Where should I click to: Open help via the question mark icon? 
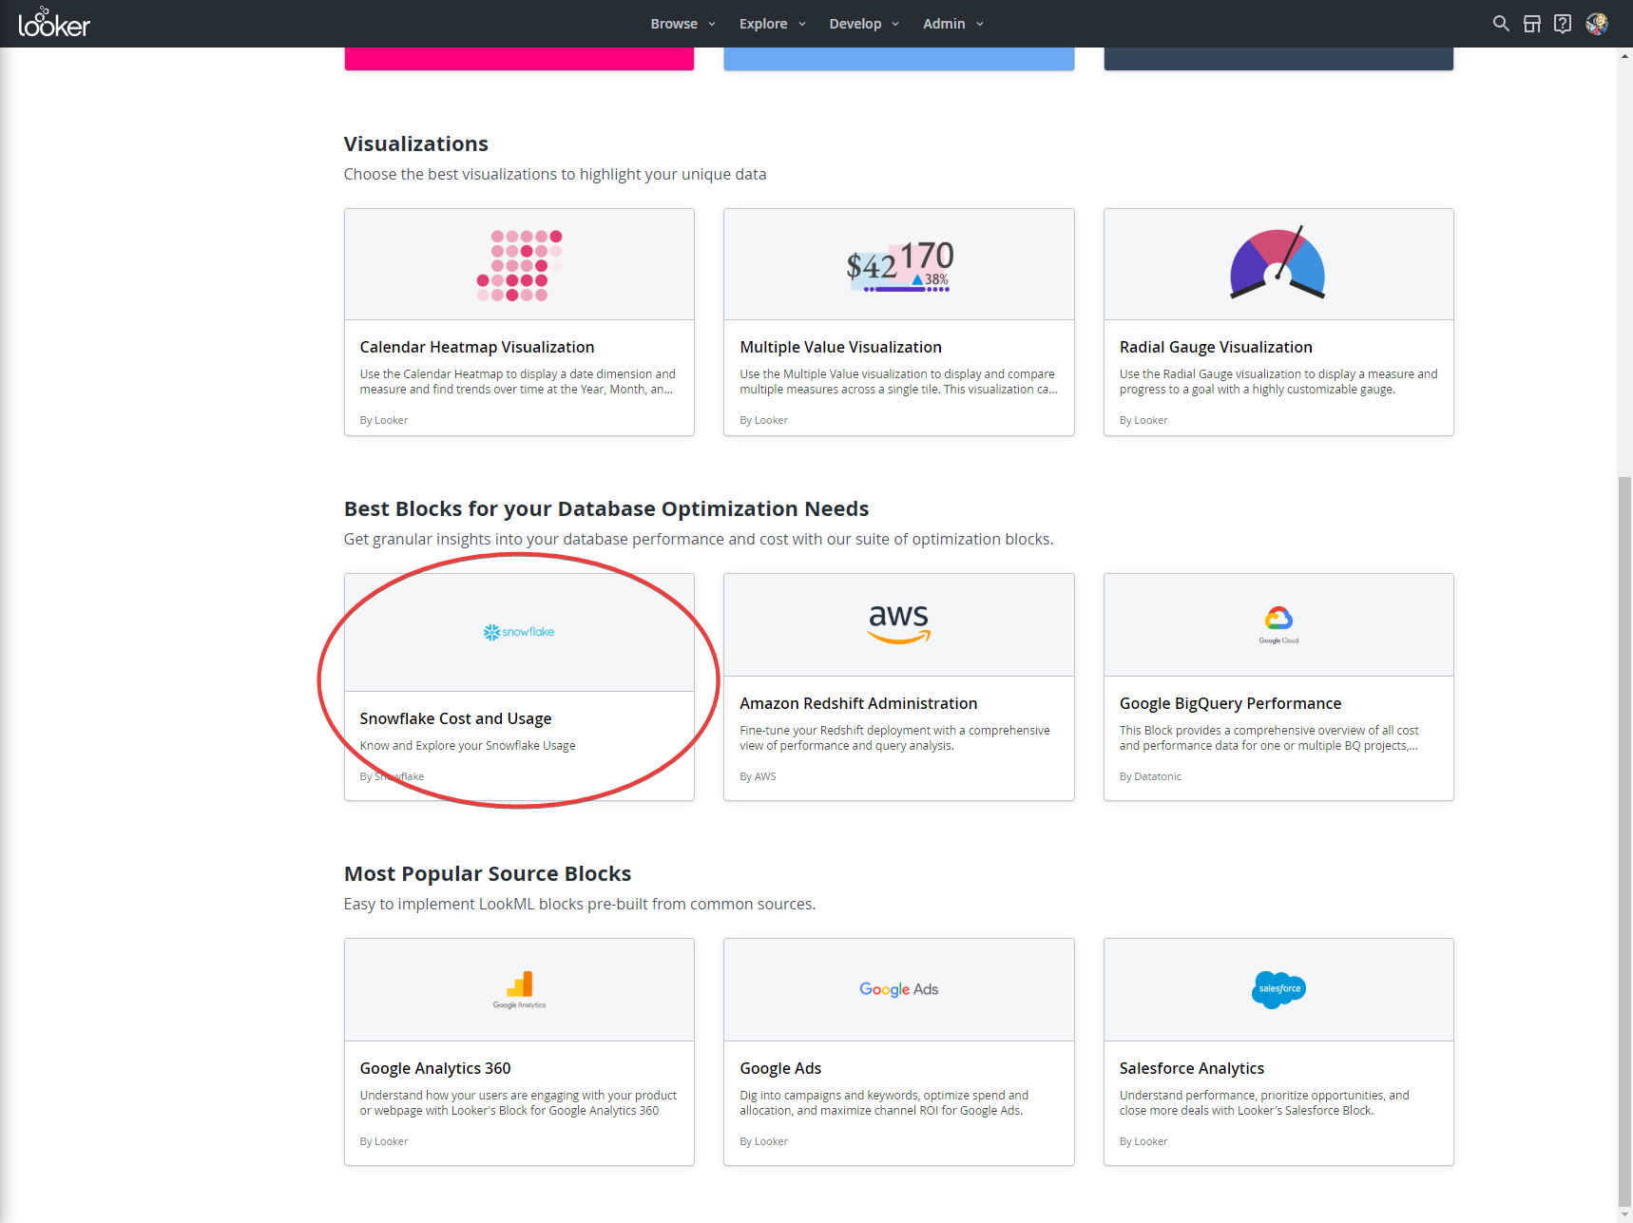point(1563,23)
